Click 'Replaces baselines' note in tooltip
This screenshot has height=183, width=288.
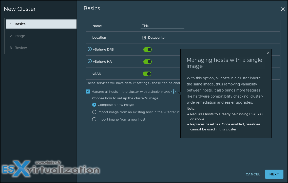(225, 127)
